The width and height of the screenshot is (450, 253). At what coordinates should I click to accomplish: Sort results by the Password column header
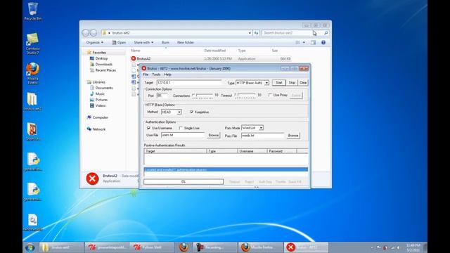(282, 151)
